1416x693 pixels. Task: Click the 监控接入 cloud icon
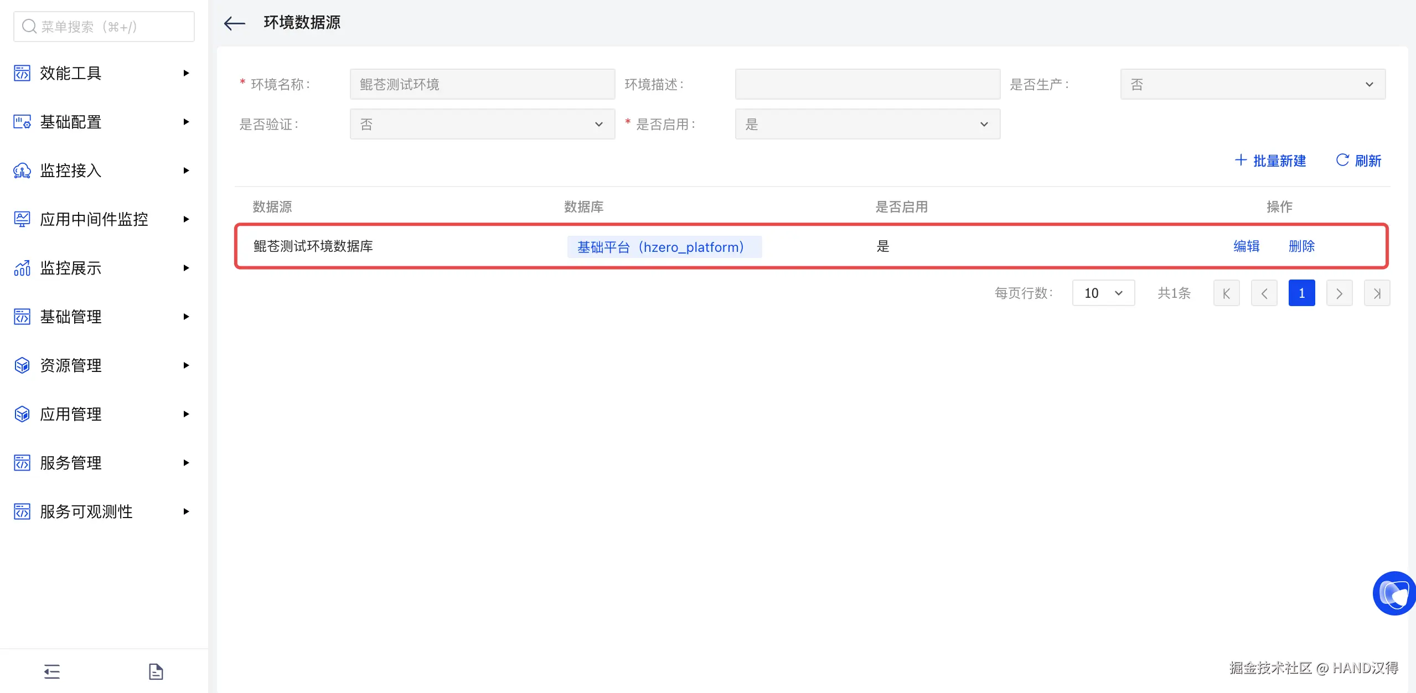pos(22,170)
